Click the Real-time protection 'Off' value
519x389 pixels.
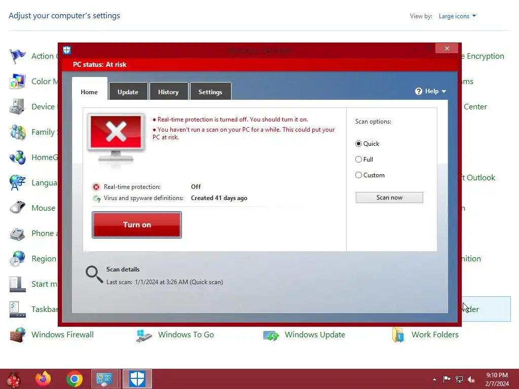coord(196,187)
